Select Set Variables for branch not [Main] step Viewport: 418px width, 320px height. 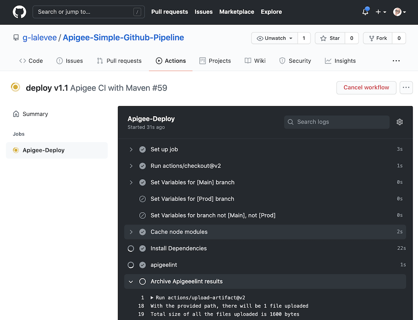pyautogui.click(x=265, y=215)
